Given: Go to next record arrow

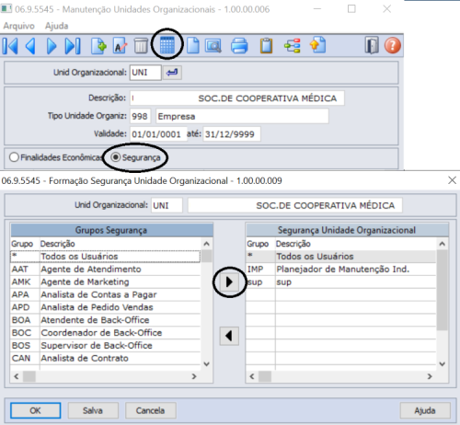Looking at the screenshot, I should pyautogui.click(x=52, y=46).
